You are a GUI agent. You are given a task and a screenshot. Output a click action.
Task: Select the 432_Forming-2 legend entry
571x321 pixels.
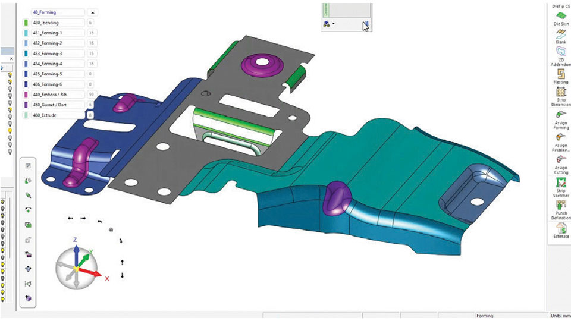(58, 43)
